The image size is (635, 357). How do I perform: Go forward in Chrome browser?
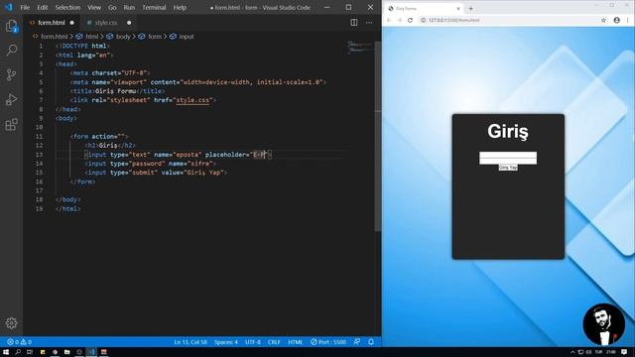pyautogui.click(x=399, y=20)
